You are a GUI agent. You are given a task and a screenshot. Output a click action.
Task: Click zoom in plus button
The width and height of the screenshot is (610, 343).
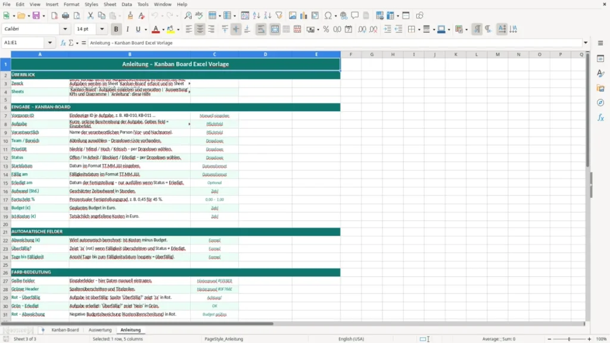589,339
